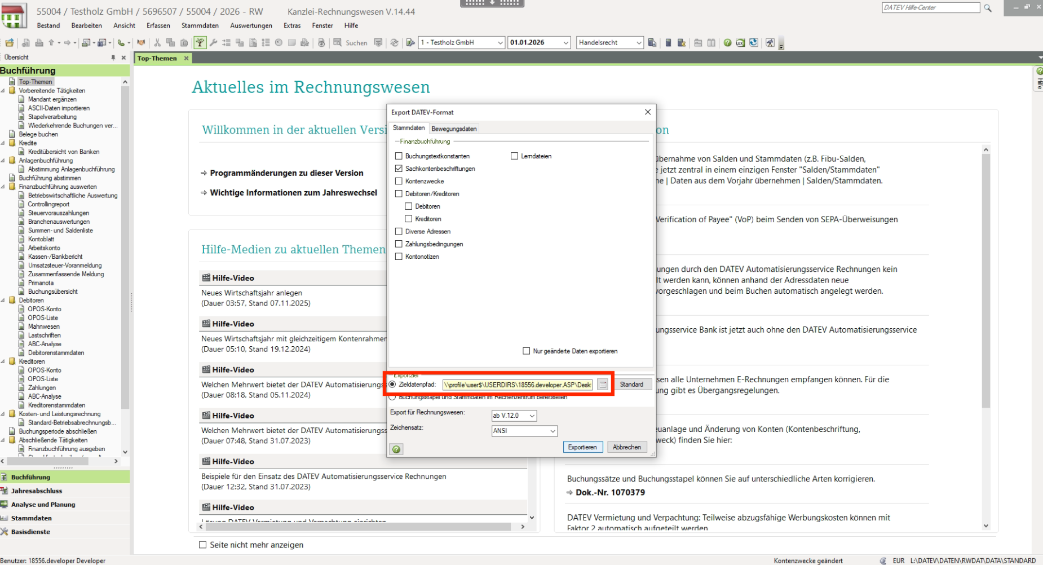Open the Handelsrecht dropdown
Image resolution: width=1043 pixels, height=565 pixels.
[639, 43]
